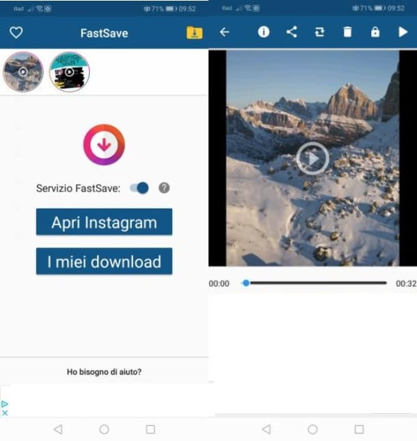The height and width of the screenshot is (441, 417).
Task: Open the second teal video thumbnail
Action: tap(69, 72)
